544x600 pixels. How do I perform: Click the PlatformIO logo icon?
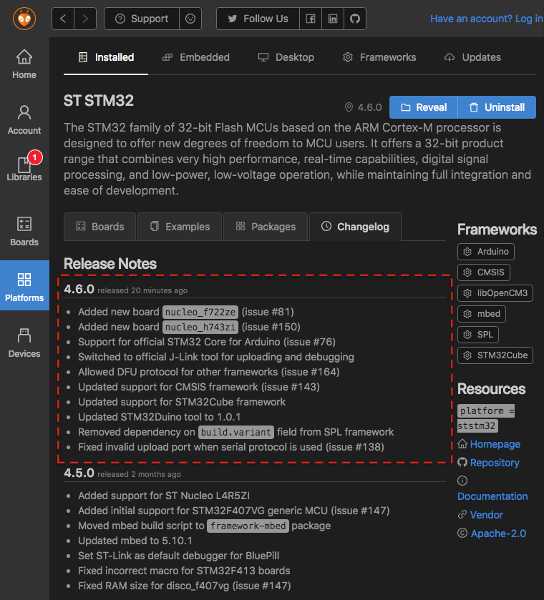pos(24,19)
